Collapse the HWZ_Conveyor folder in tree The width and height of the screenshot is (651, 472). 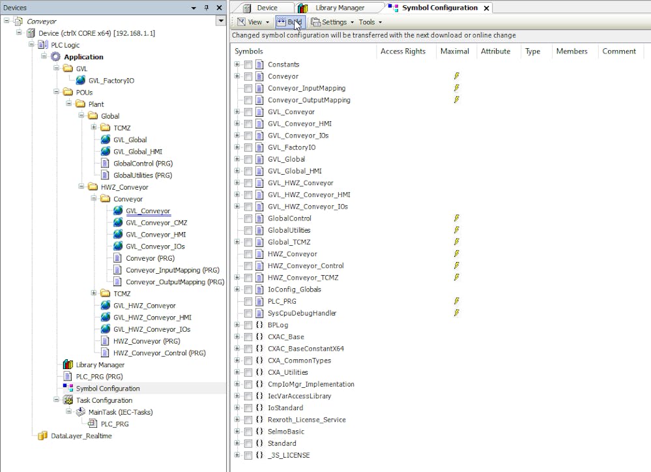pos(81,187)
